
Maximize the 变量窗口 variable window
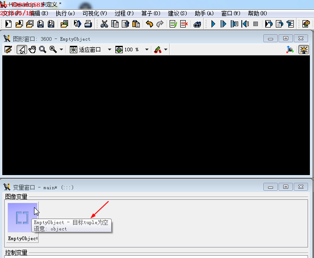285,187
